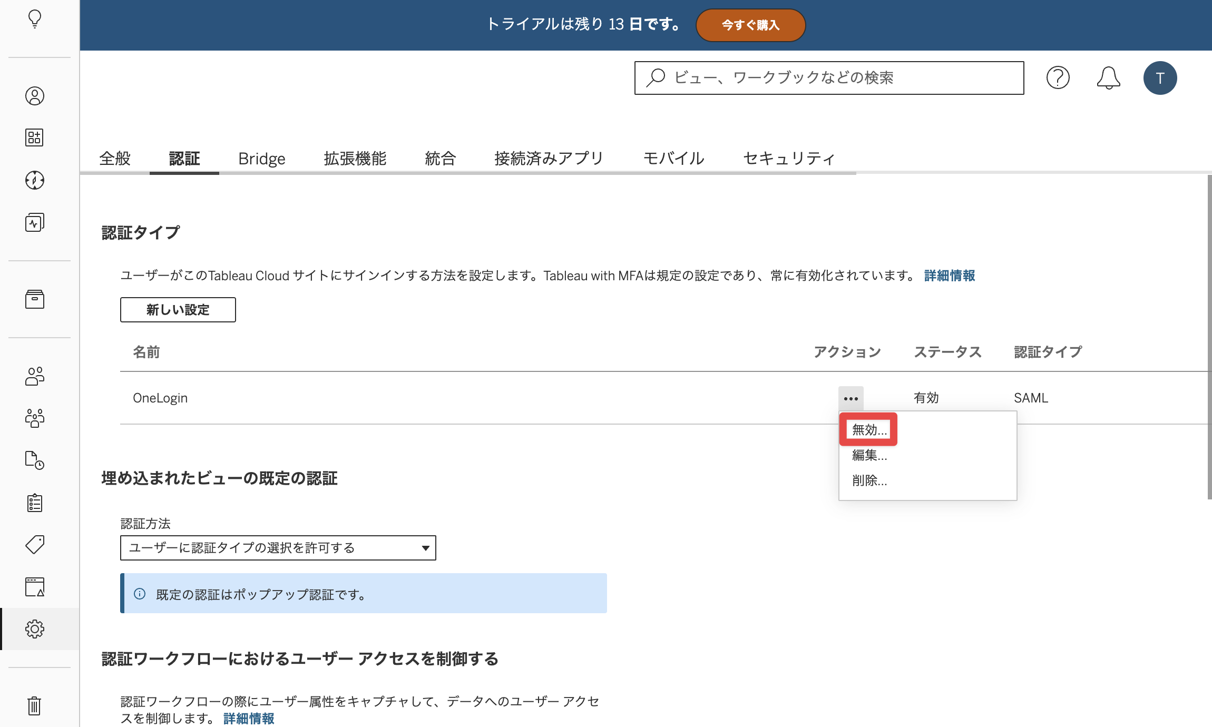Open the collections grid icon in sidebar

point(35,137)
